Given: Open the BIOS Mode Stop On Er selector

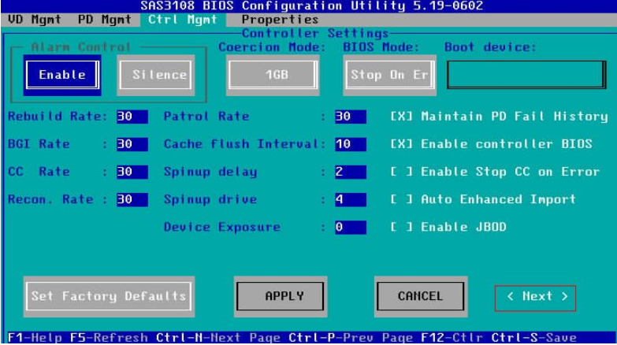Looking at the screenshot, I should [x=389, y=75].
